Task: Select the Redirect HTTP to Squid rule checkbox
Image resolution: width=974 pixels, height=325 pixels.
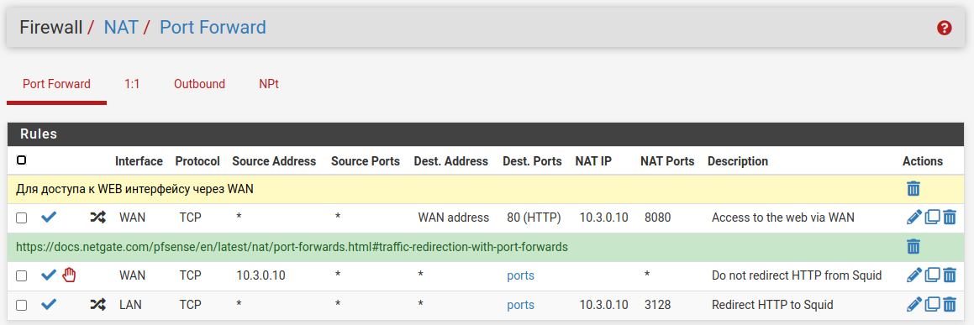Action: (21, 305)
